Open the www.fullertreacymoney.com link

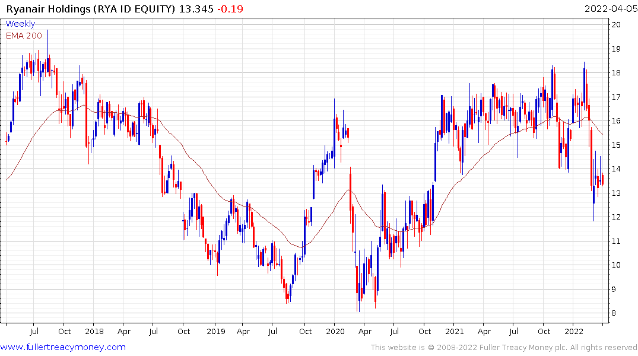click(63, 347)
